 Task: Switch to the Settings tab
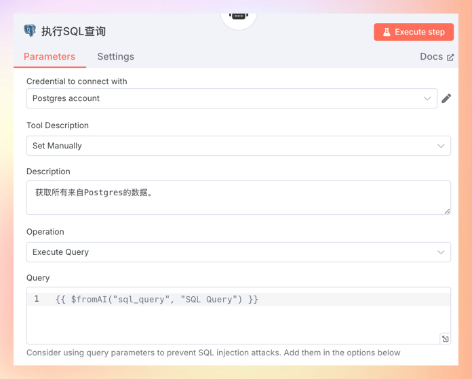click(115, 56)
